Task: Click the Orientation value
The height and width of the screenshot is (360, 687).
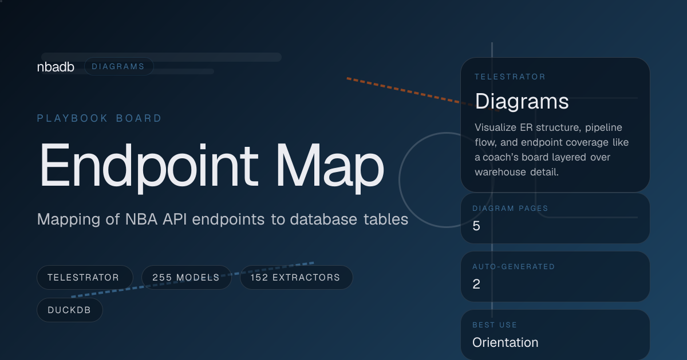Action: (506, 342)
